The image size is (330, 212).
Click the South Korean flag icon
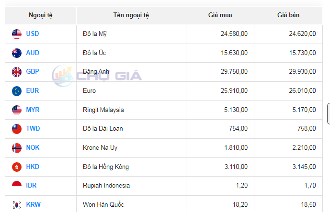17,204
